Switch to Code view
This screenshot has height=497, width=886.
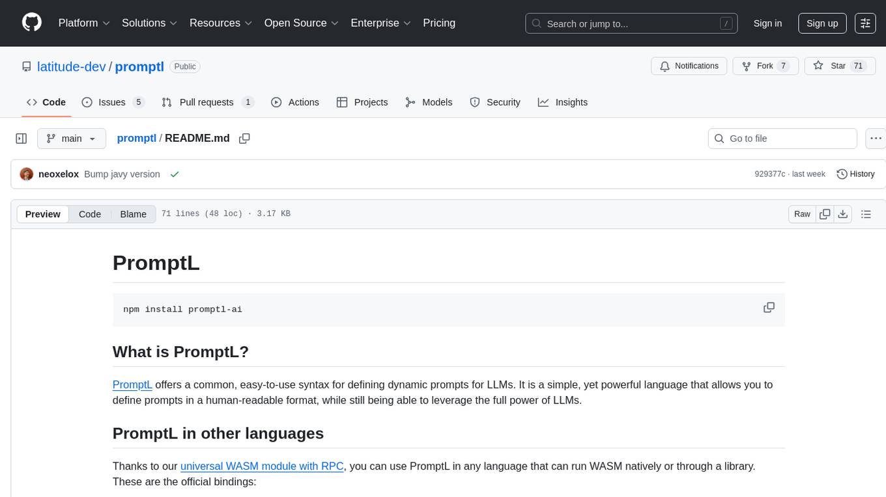(90, 214)
